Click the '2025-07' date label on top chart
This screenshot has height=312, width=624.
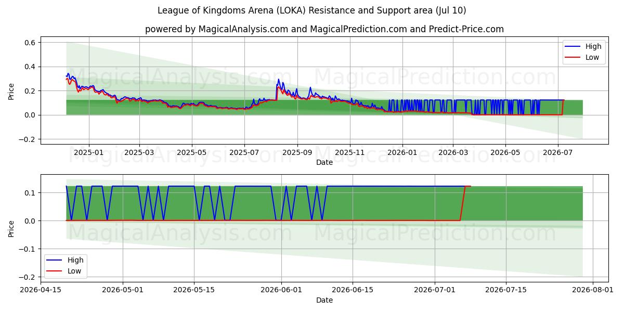pos(244,152)
